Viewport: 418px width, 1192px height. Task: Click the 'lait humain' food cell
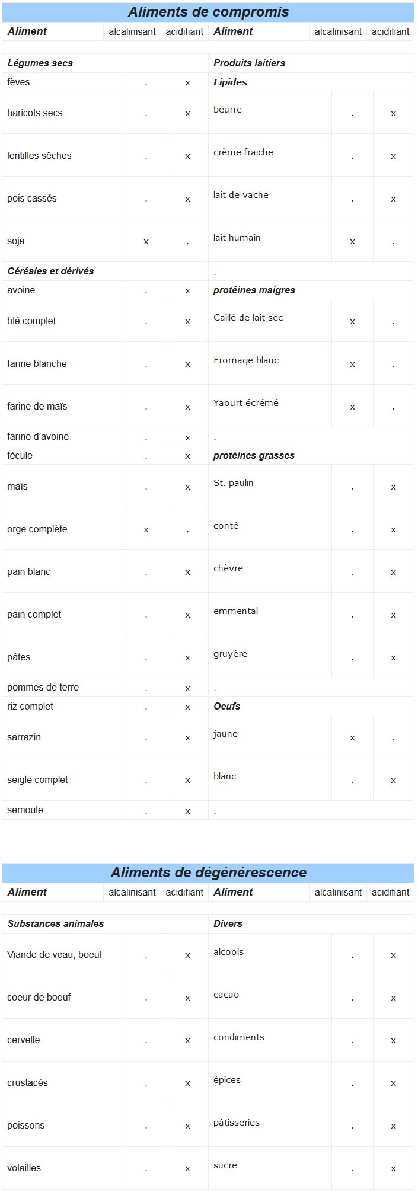[237, 238]
